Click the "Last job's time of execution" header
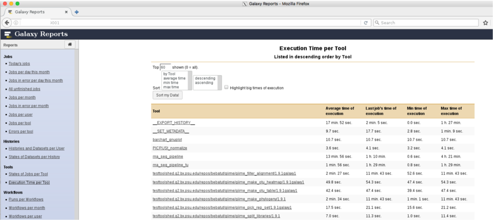This screenshot has width=493, height=220. coord(381,111)
